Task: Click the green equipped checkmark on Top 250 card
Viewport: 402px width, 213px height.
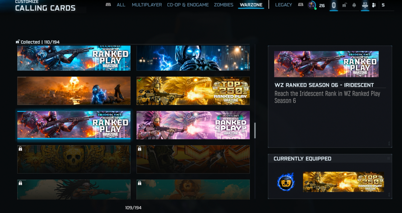Action: (x=140, y=80)
